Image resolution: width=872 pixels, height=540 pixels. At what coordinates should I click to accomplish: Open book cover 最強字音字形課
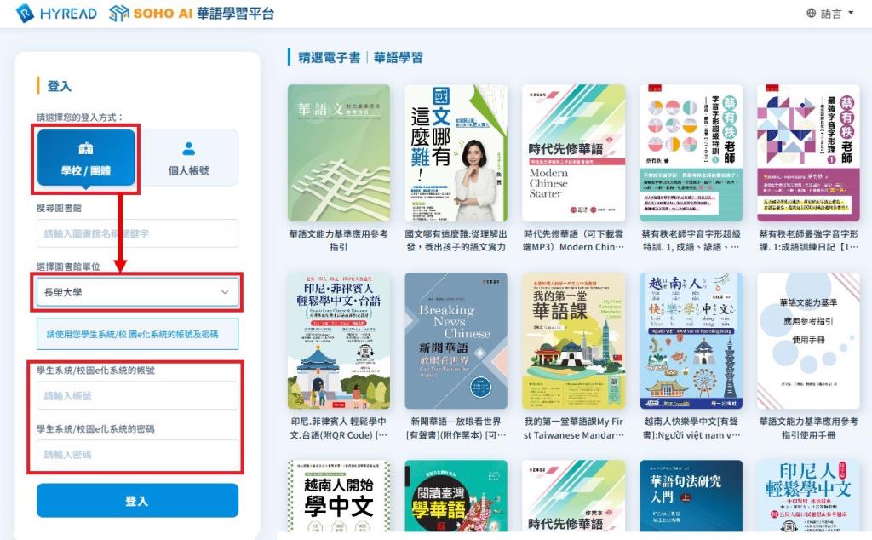point(809,153)
